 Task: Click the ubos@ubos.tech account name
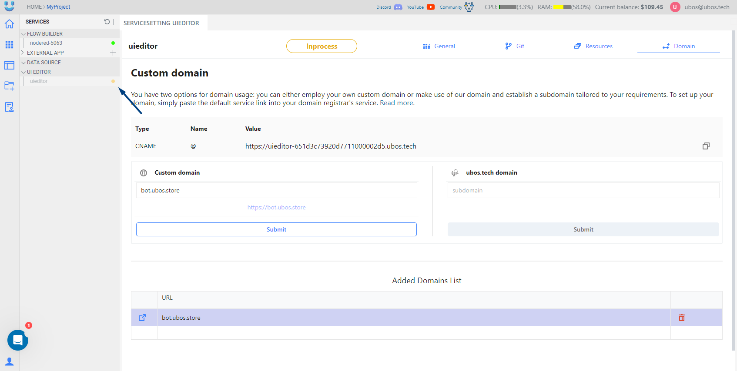[707, 7]
